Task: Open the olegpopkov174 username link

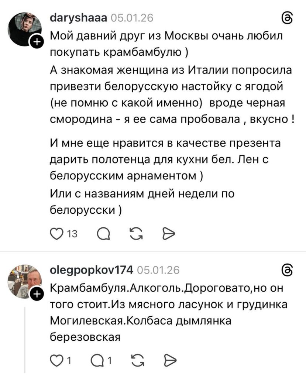Action: tap(91, 271)
